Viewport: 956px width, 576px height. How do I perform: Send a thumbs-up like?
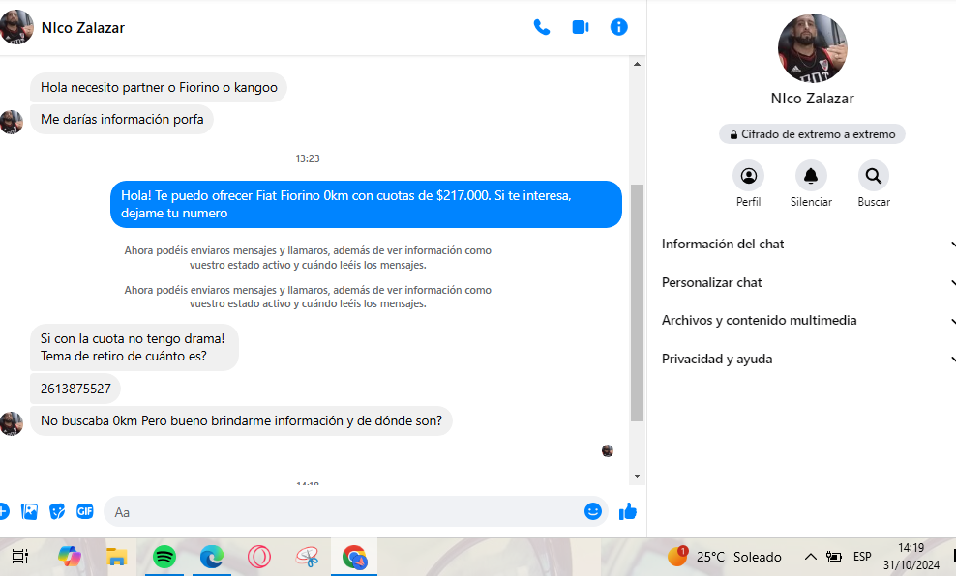pyautogui.click(x=628, y=511)
